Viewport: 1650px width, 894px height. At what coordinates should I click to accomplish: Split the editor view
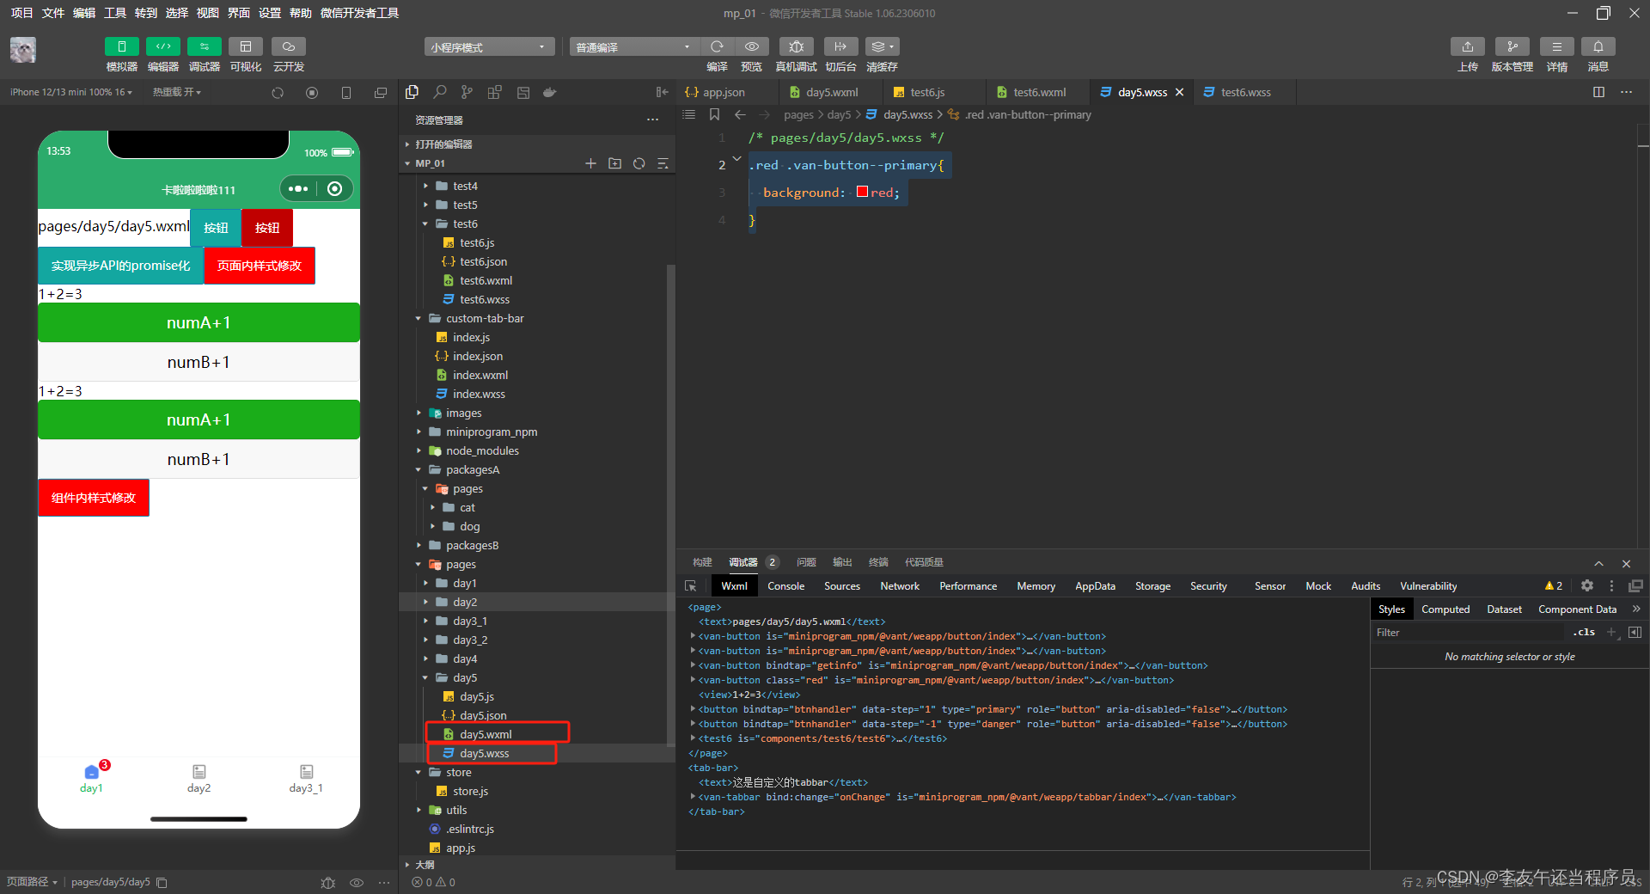pyautogui.click(x=1598, y=92)
